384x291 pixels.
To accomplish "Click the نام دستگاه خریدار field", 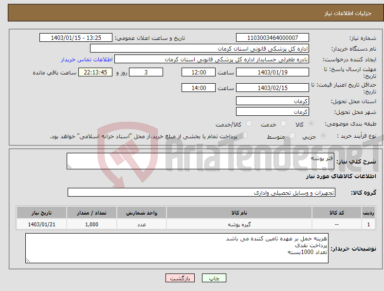I will pos(200,49).
